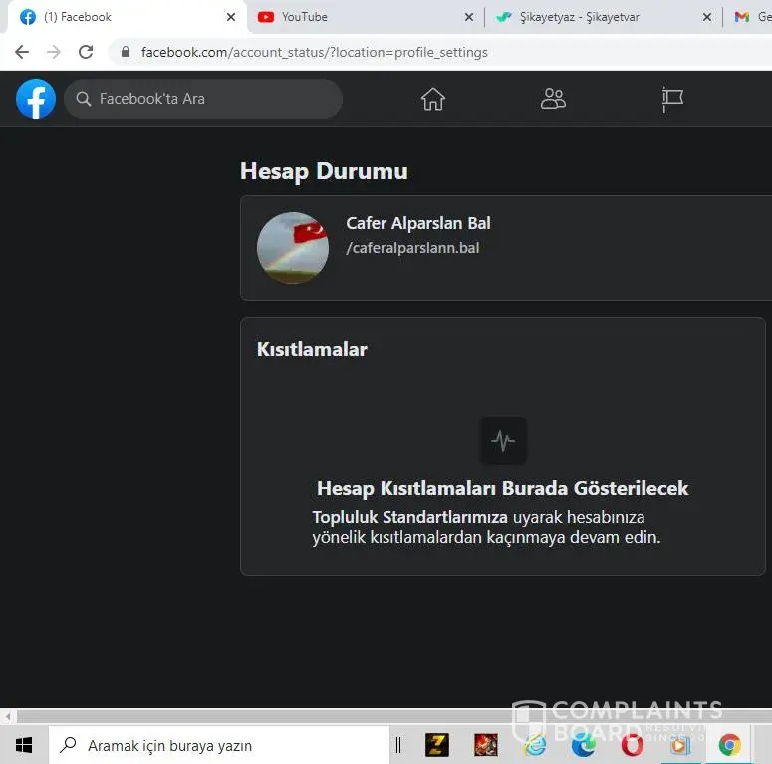Open Microsoft Edge from taskbar
The image size is (772, 764).
pos(583,744)
